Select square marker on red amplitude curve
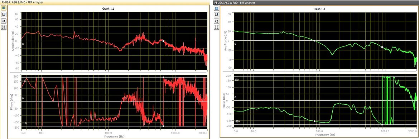This screenshot has height=139, width=419. pyautogui.click(x=163, y=41)
